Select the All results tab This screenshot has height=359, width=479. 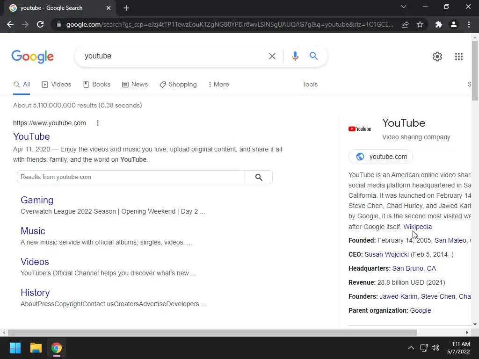click(22, 85)
